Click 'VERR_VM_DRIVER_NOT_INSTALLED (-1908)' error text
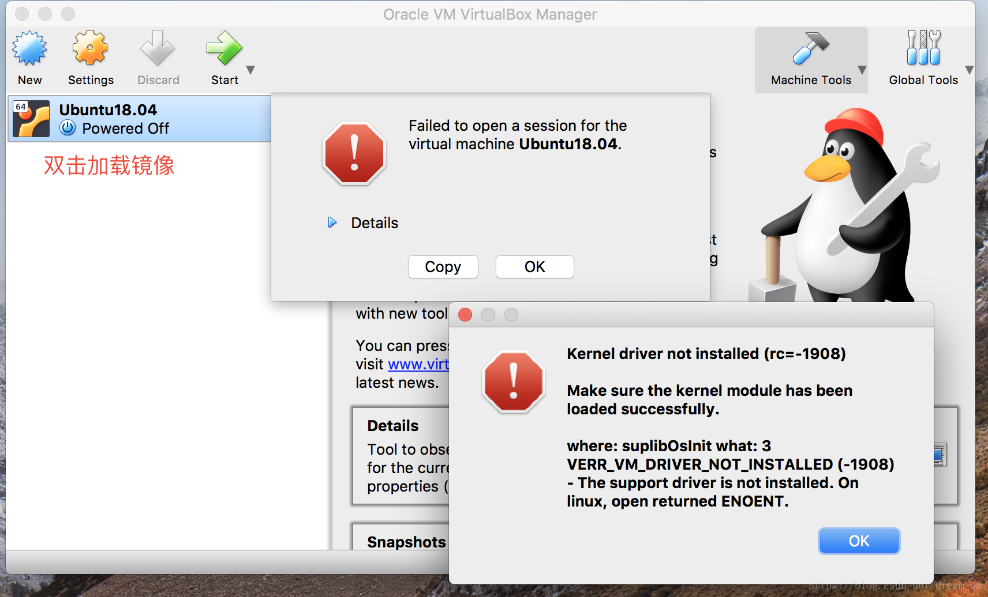The image size is (988, 597). [731, 464]
